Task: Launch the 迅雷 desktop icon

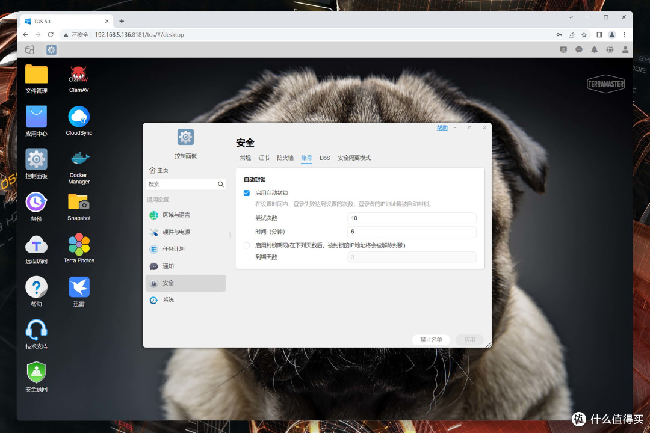Action: click(79, 292)
